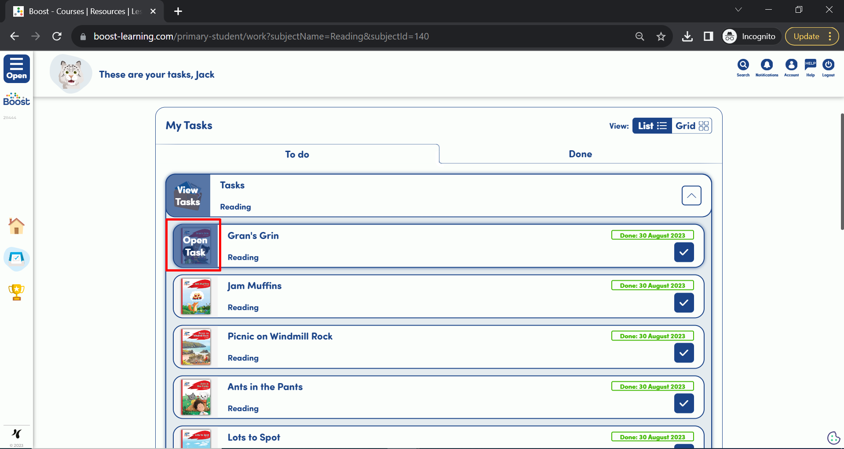This screenshot has height=449, width=844.
Task: Click Open Task on Gran's Grin
Action: [x=195, y=246]
